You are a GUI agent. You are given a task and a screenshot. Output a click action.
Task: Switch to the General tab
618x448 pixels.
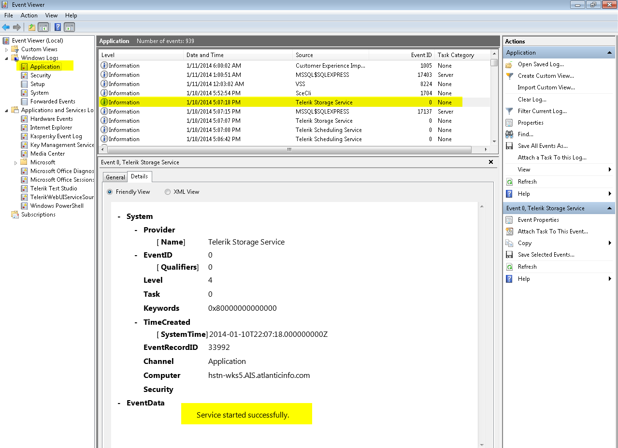click(115, 177)
